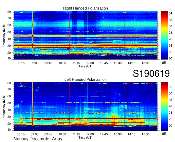Click Time (UT) label of Left Handed plot

(x=85, y=138)
